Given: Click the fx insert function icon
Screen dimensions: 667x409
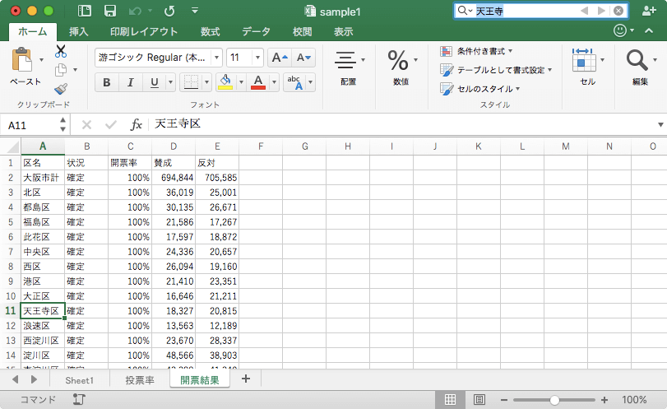Looking at the screenshot, I should (x=137, y=125).
